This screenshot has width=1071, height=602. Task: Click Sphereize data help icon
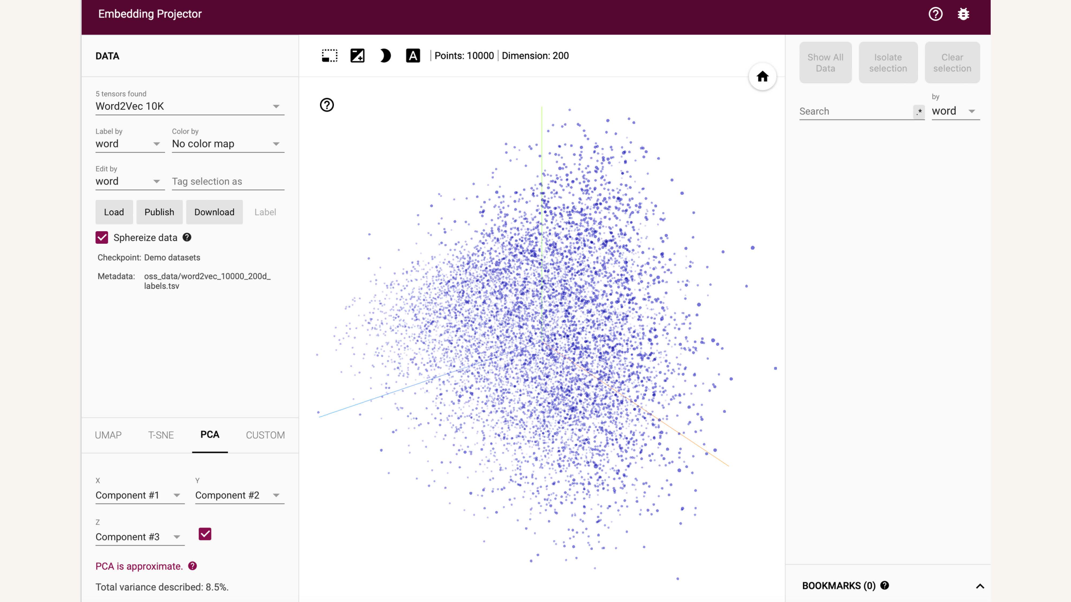(x=187, y=237)
